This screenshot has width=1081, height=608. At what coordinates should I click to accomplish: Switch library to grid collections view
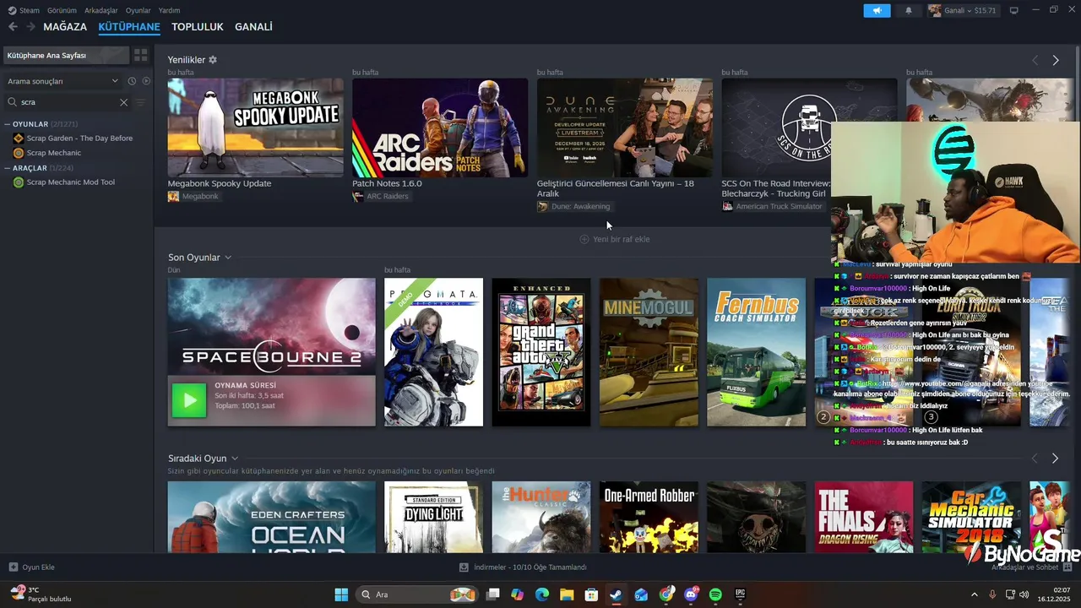[141, 55]
